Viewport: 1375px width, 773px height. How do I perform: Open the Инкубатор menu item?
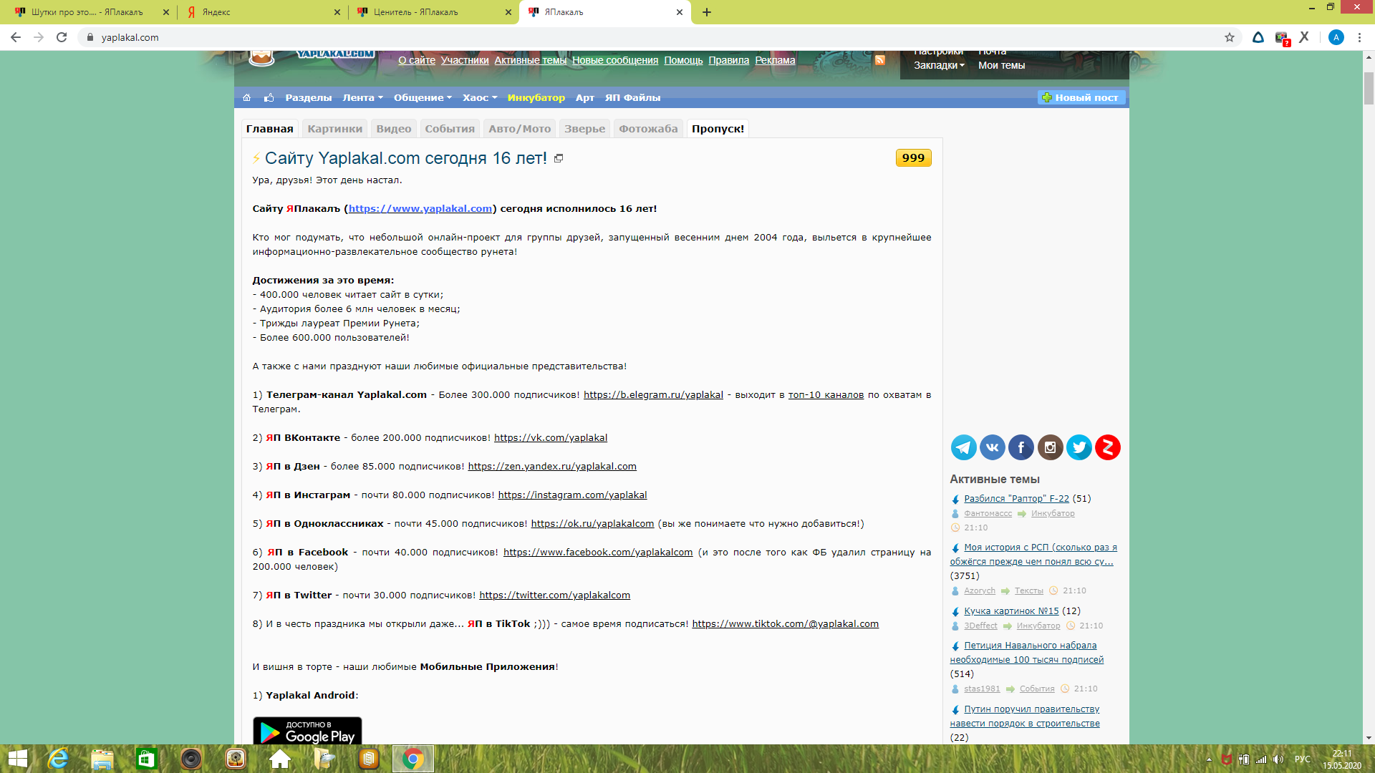point(536,97)
